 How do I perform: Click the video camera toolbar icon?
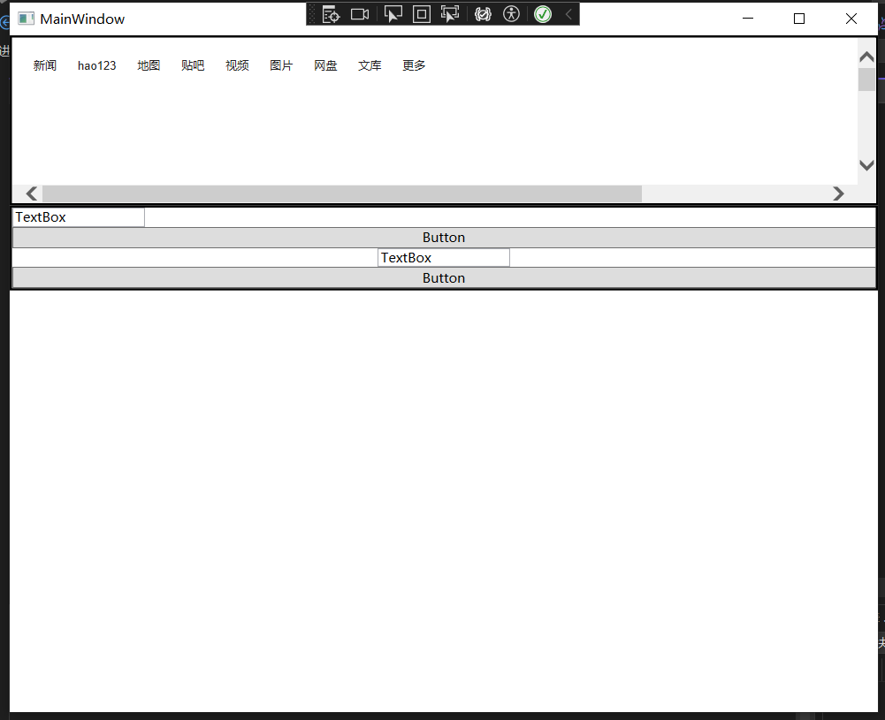(360, 14)
